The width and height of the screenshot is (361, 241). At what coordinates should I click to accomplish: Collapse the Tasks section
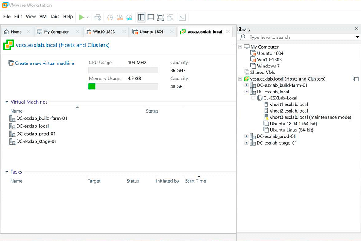coord(7,172)
